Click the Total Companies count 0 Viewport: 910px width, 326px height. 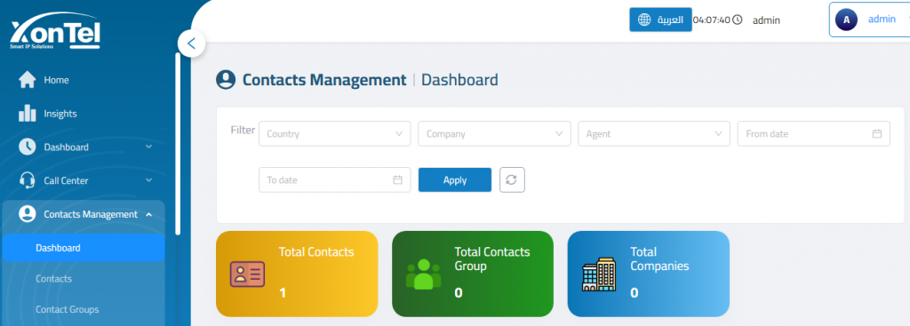coord(635,293)
